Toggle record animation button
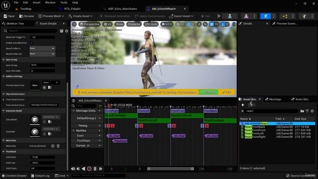The height and width of the screenshot is (179, 318). pyautogui.click(x=89, y=169)
